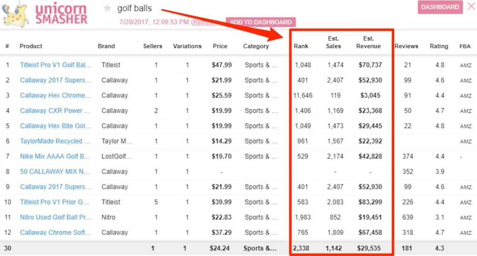Sort by the Est. Revenue column header
Screen dimensions: 477x256
tap(368, 42)
